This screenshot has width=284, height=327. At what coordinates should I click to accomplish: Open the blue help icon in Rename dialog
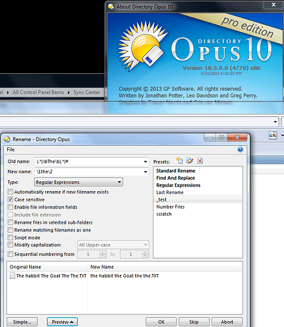[x=240, y=150]
